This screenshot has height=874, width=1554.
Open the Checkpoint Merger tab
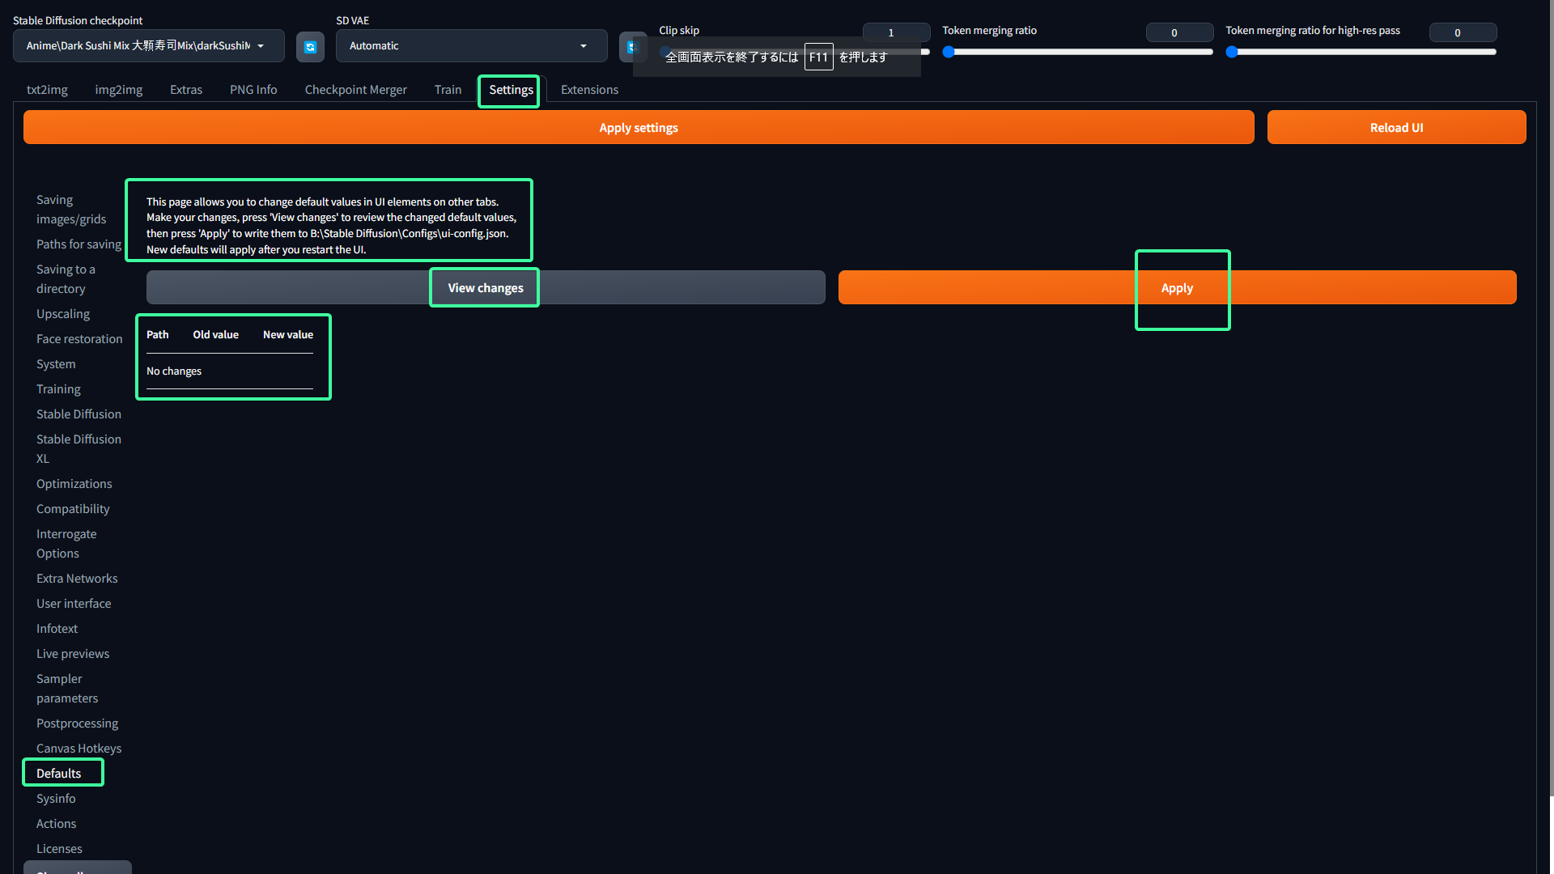355,90
